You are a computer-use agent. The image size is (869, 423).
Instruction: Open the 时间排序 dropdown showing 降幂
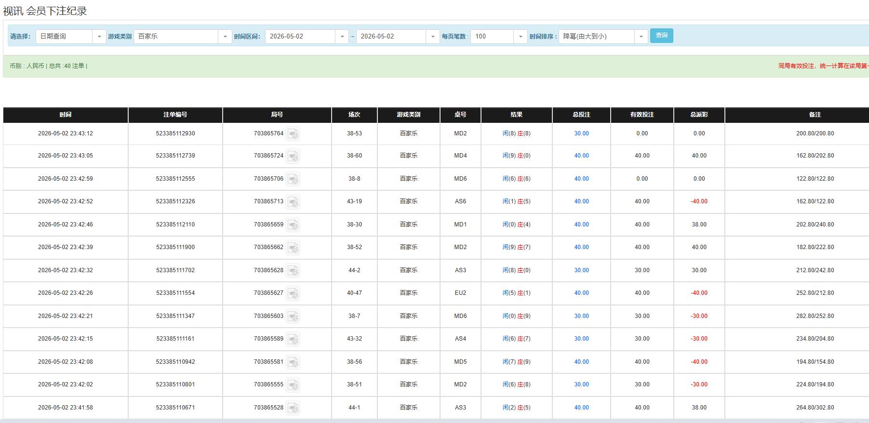[x=603, y=37]
